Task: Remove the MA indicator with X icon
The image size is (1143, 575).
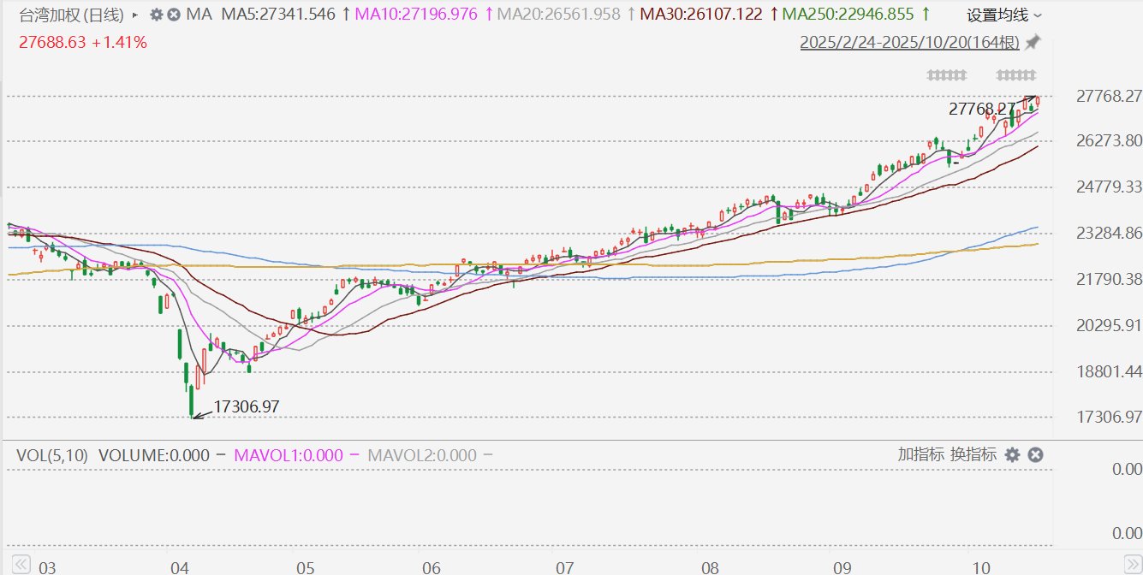Action: point(174,15)
